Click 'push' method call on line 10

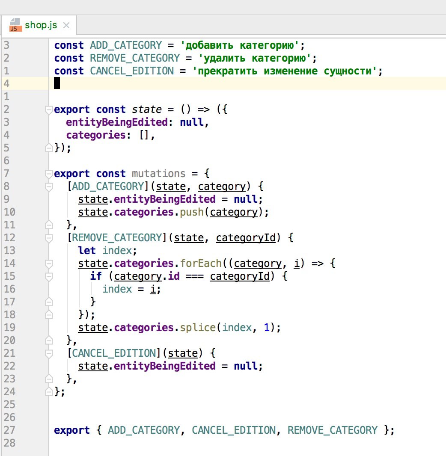pyautogui.click(x=192, y=212)
